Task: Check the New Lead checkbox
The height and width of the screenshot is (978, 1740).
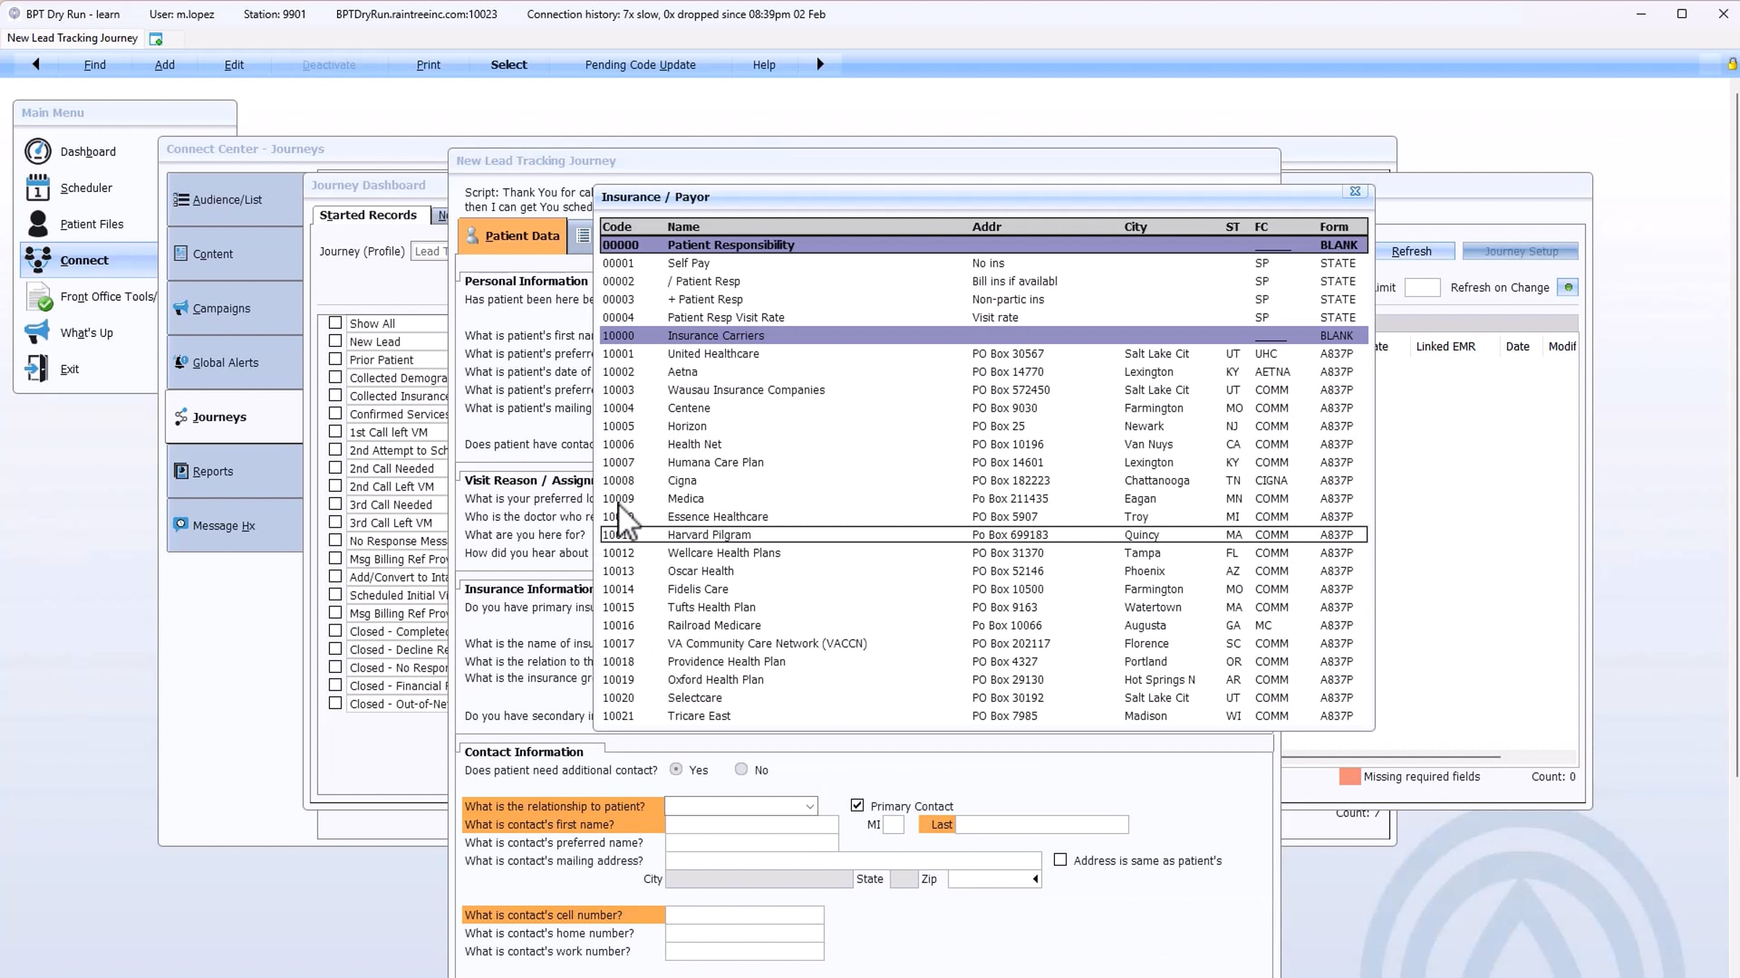Action: tap(335, 341)
